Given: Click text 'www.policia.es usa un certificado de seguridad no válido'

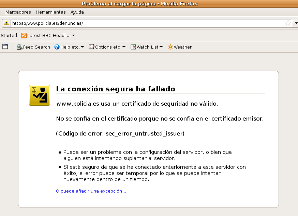Looking at the screenshot, I should (x=137, y=104).
